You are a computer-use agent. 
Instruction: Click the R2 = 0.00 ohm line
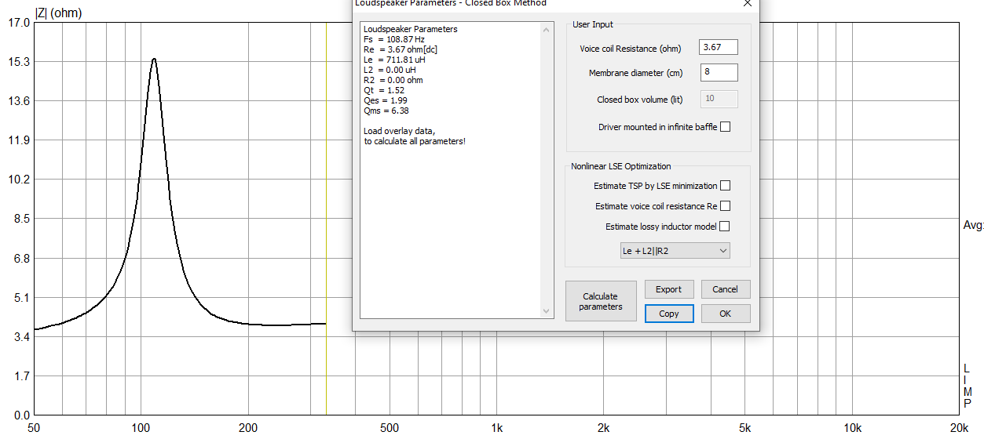pyautogui.click(x=393, y=80)
